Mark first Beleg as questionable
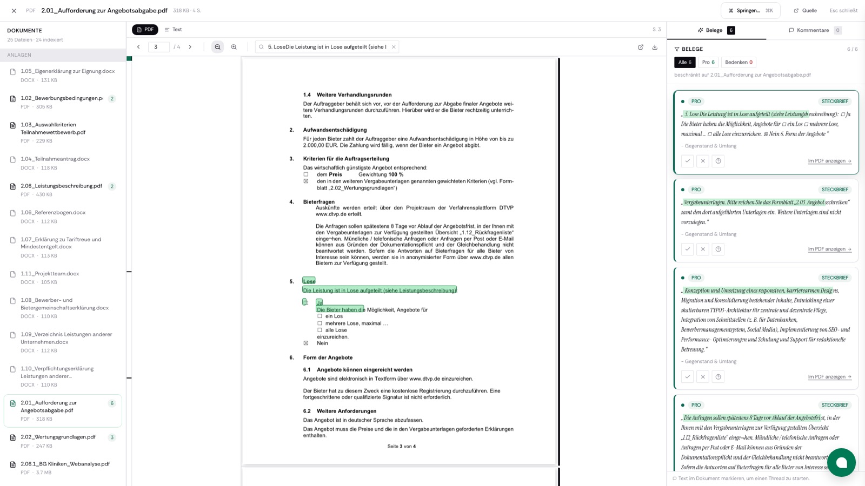Viewport: 865px width, 486px height. click(x=718, y=161)
